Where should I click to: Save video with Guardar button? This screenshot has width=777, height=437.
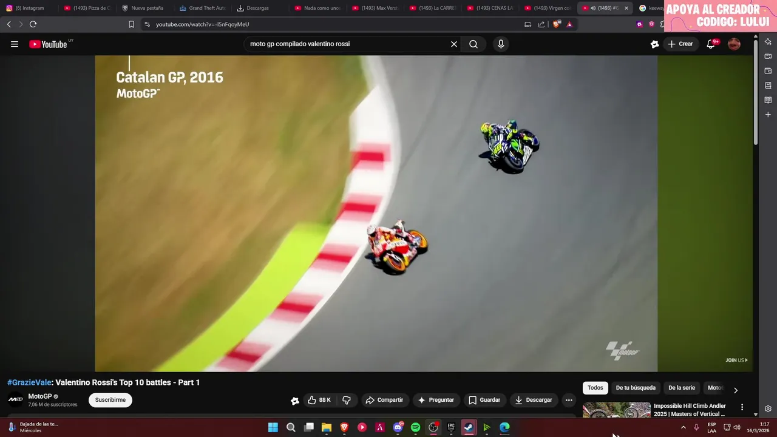tap(484, 400)
